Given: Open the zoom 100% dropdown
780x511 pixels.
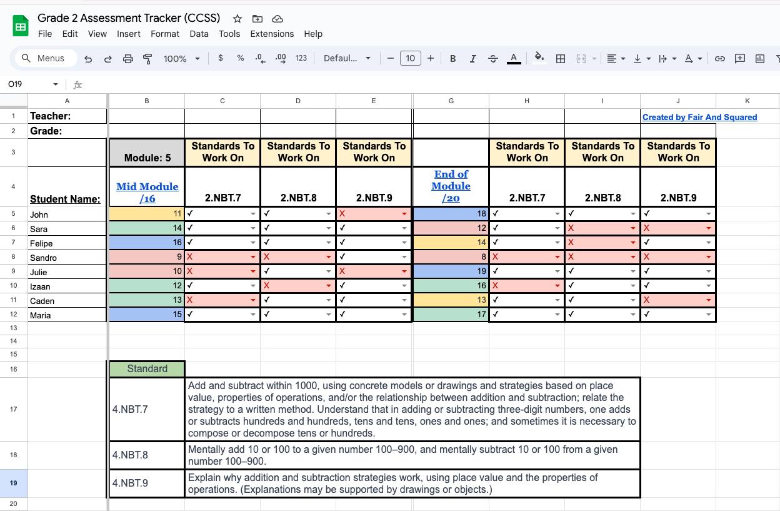Looking at the screenshot, I should click(x=181, y=59).
